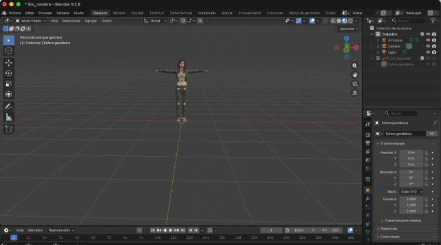The width and height of the screenshot is (441, 245).
Task: Click the viewport zoom magnifier icon
Action: (x=355, y=66)
